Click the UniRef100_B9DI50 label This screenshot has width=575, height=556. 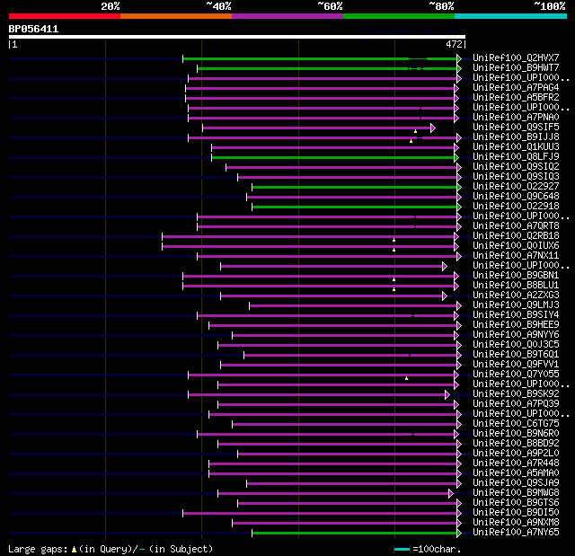(x=516, y=513)
